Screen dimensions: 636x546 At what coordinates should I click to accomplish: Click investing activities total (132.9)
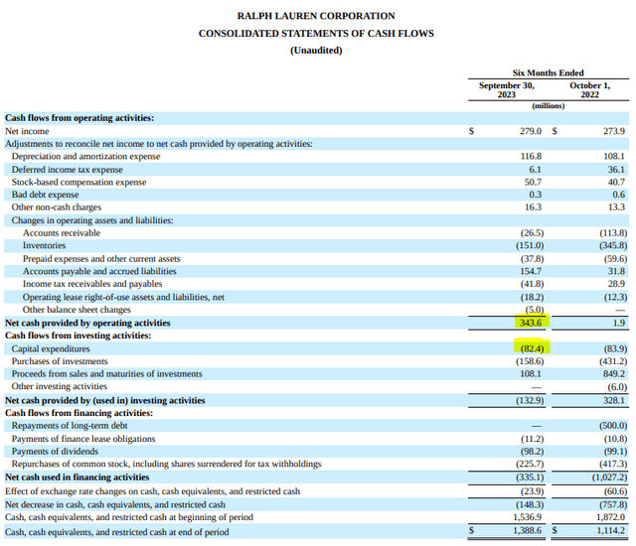coord(530,401)
